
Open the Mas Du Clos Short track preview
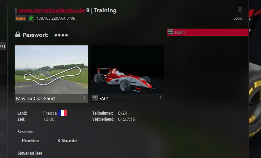pyautogui.click(x=51, y=69)
